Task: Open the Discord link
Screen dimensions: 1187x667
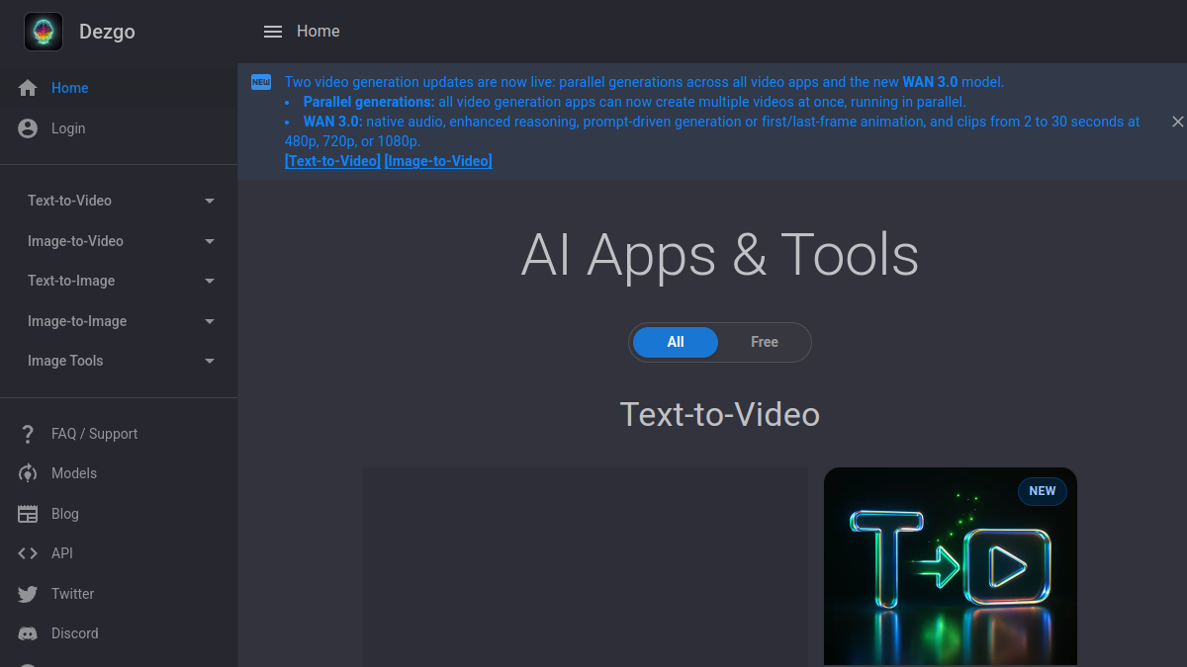Action: click(75, 633)
